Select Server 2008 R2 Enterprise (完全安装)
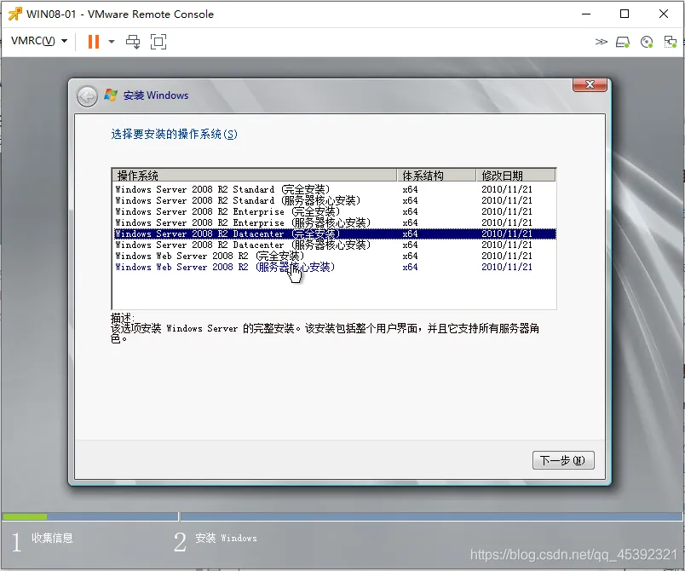This screenshot has width=685, height=571. [x=335, y=211]
